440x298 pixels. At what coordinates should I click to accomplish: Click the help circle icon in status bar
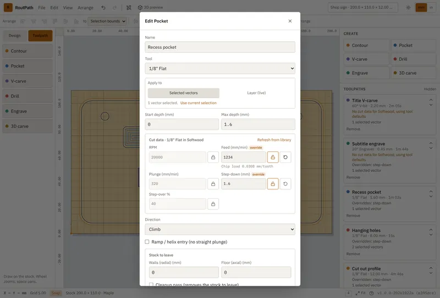pyautogui.click(x=371, y=293)
